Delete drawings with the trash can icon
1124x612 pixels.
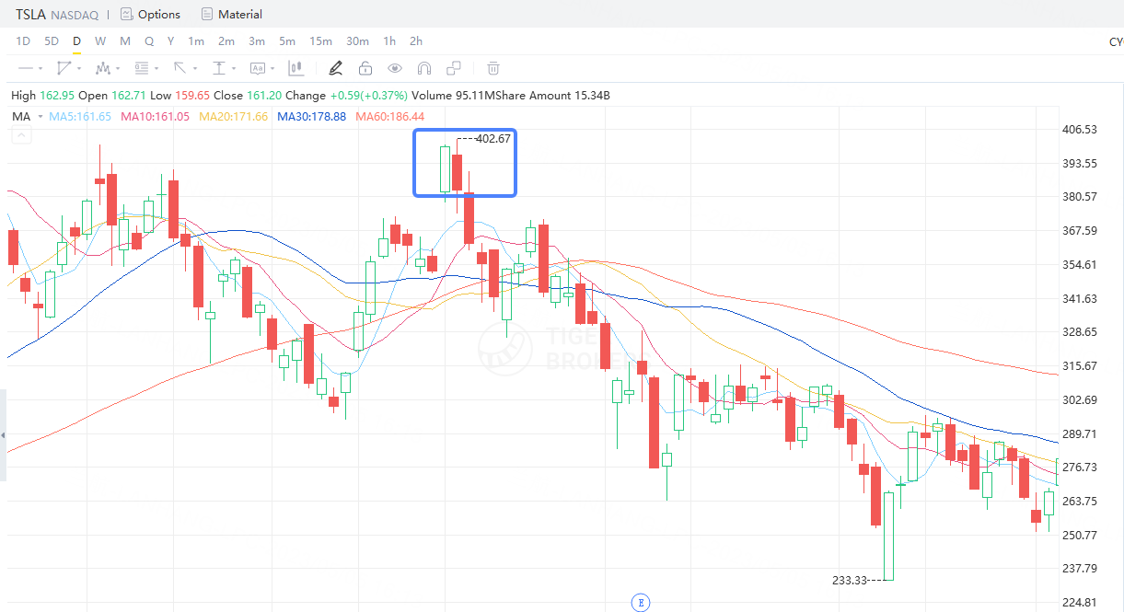[x=493, y=68]
